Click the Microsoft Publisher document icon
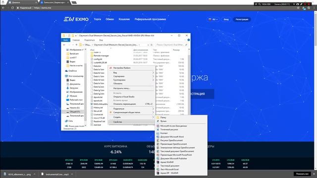The width and height of the screenshot is (317, 178). tap(158, 159)
